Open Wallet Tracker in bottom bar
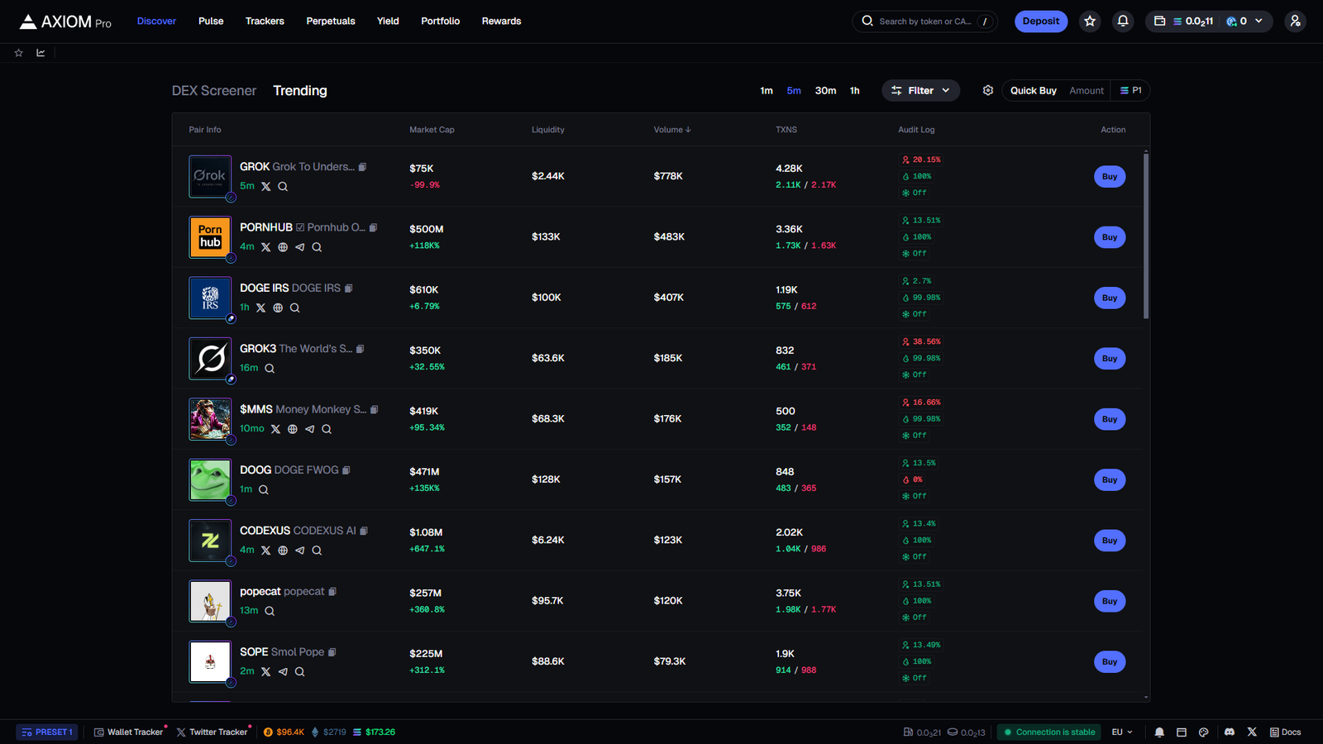This screenshot has height=744, width=1323. (x=129, y=732)
